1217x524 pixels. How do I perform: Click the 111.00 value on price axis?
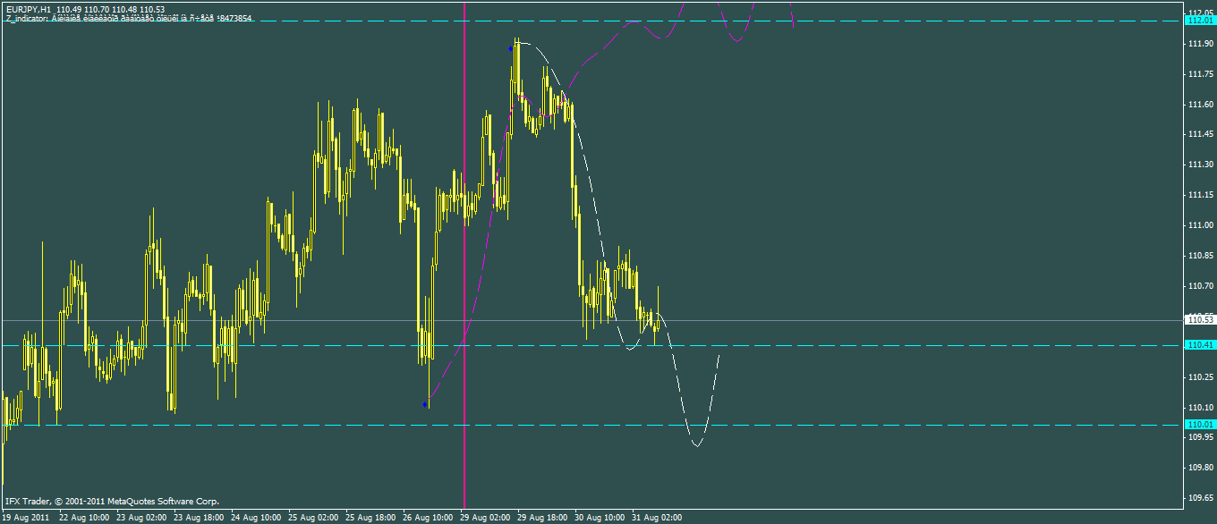(1200, 225)
